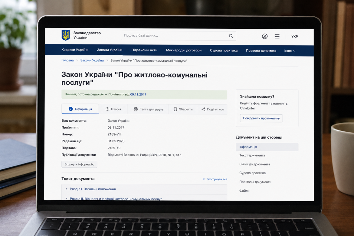Click the printer icon for Текст для друку

click(x=136, y=109)
